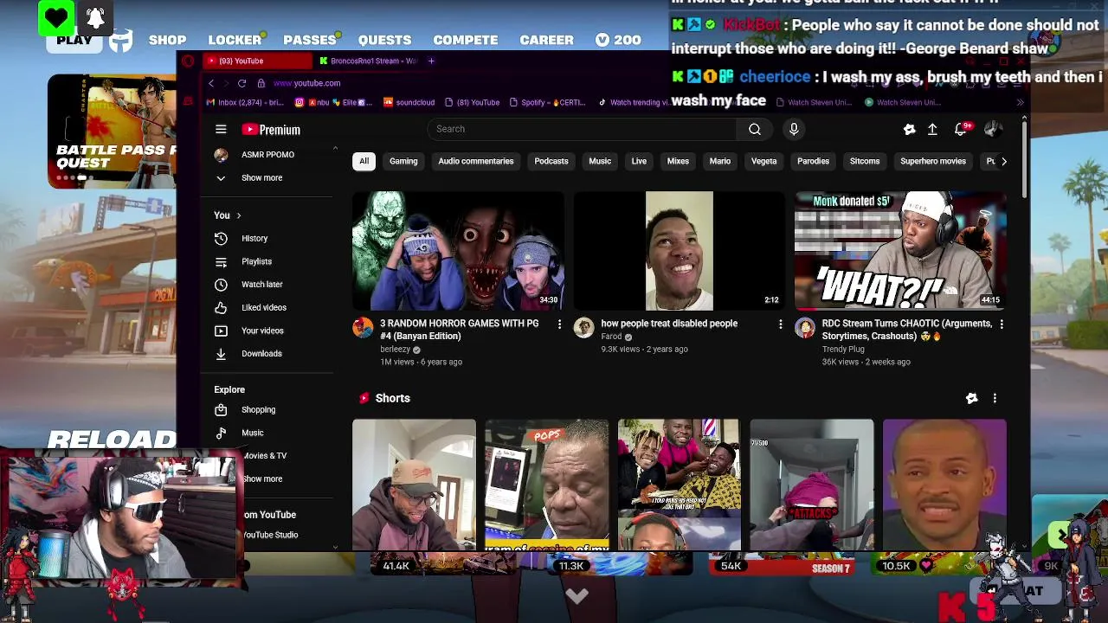Open a new browser tab with plus

(x=431, y=61)
